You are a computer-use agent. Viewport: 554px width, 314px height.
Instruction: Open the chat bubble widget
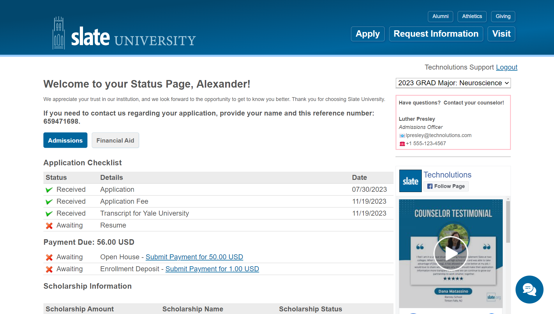[x=529, y=289]
